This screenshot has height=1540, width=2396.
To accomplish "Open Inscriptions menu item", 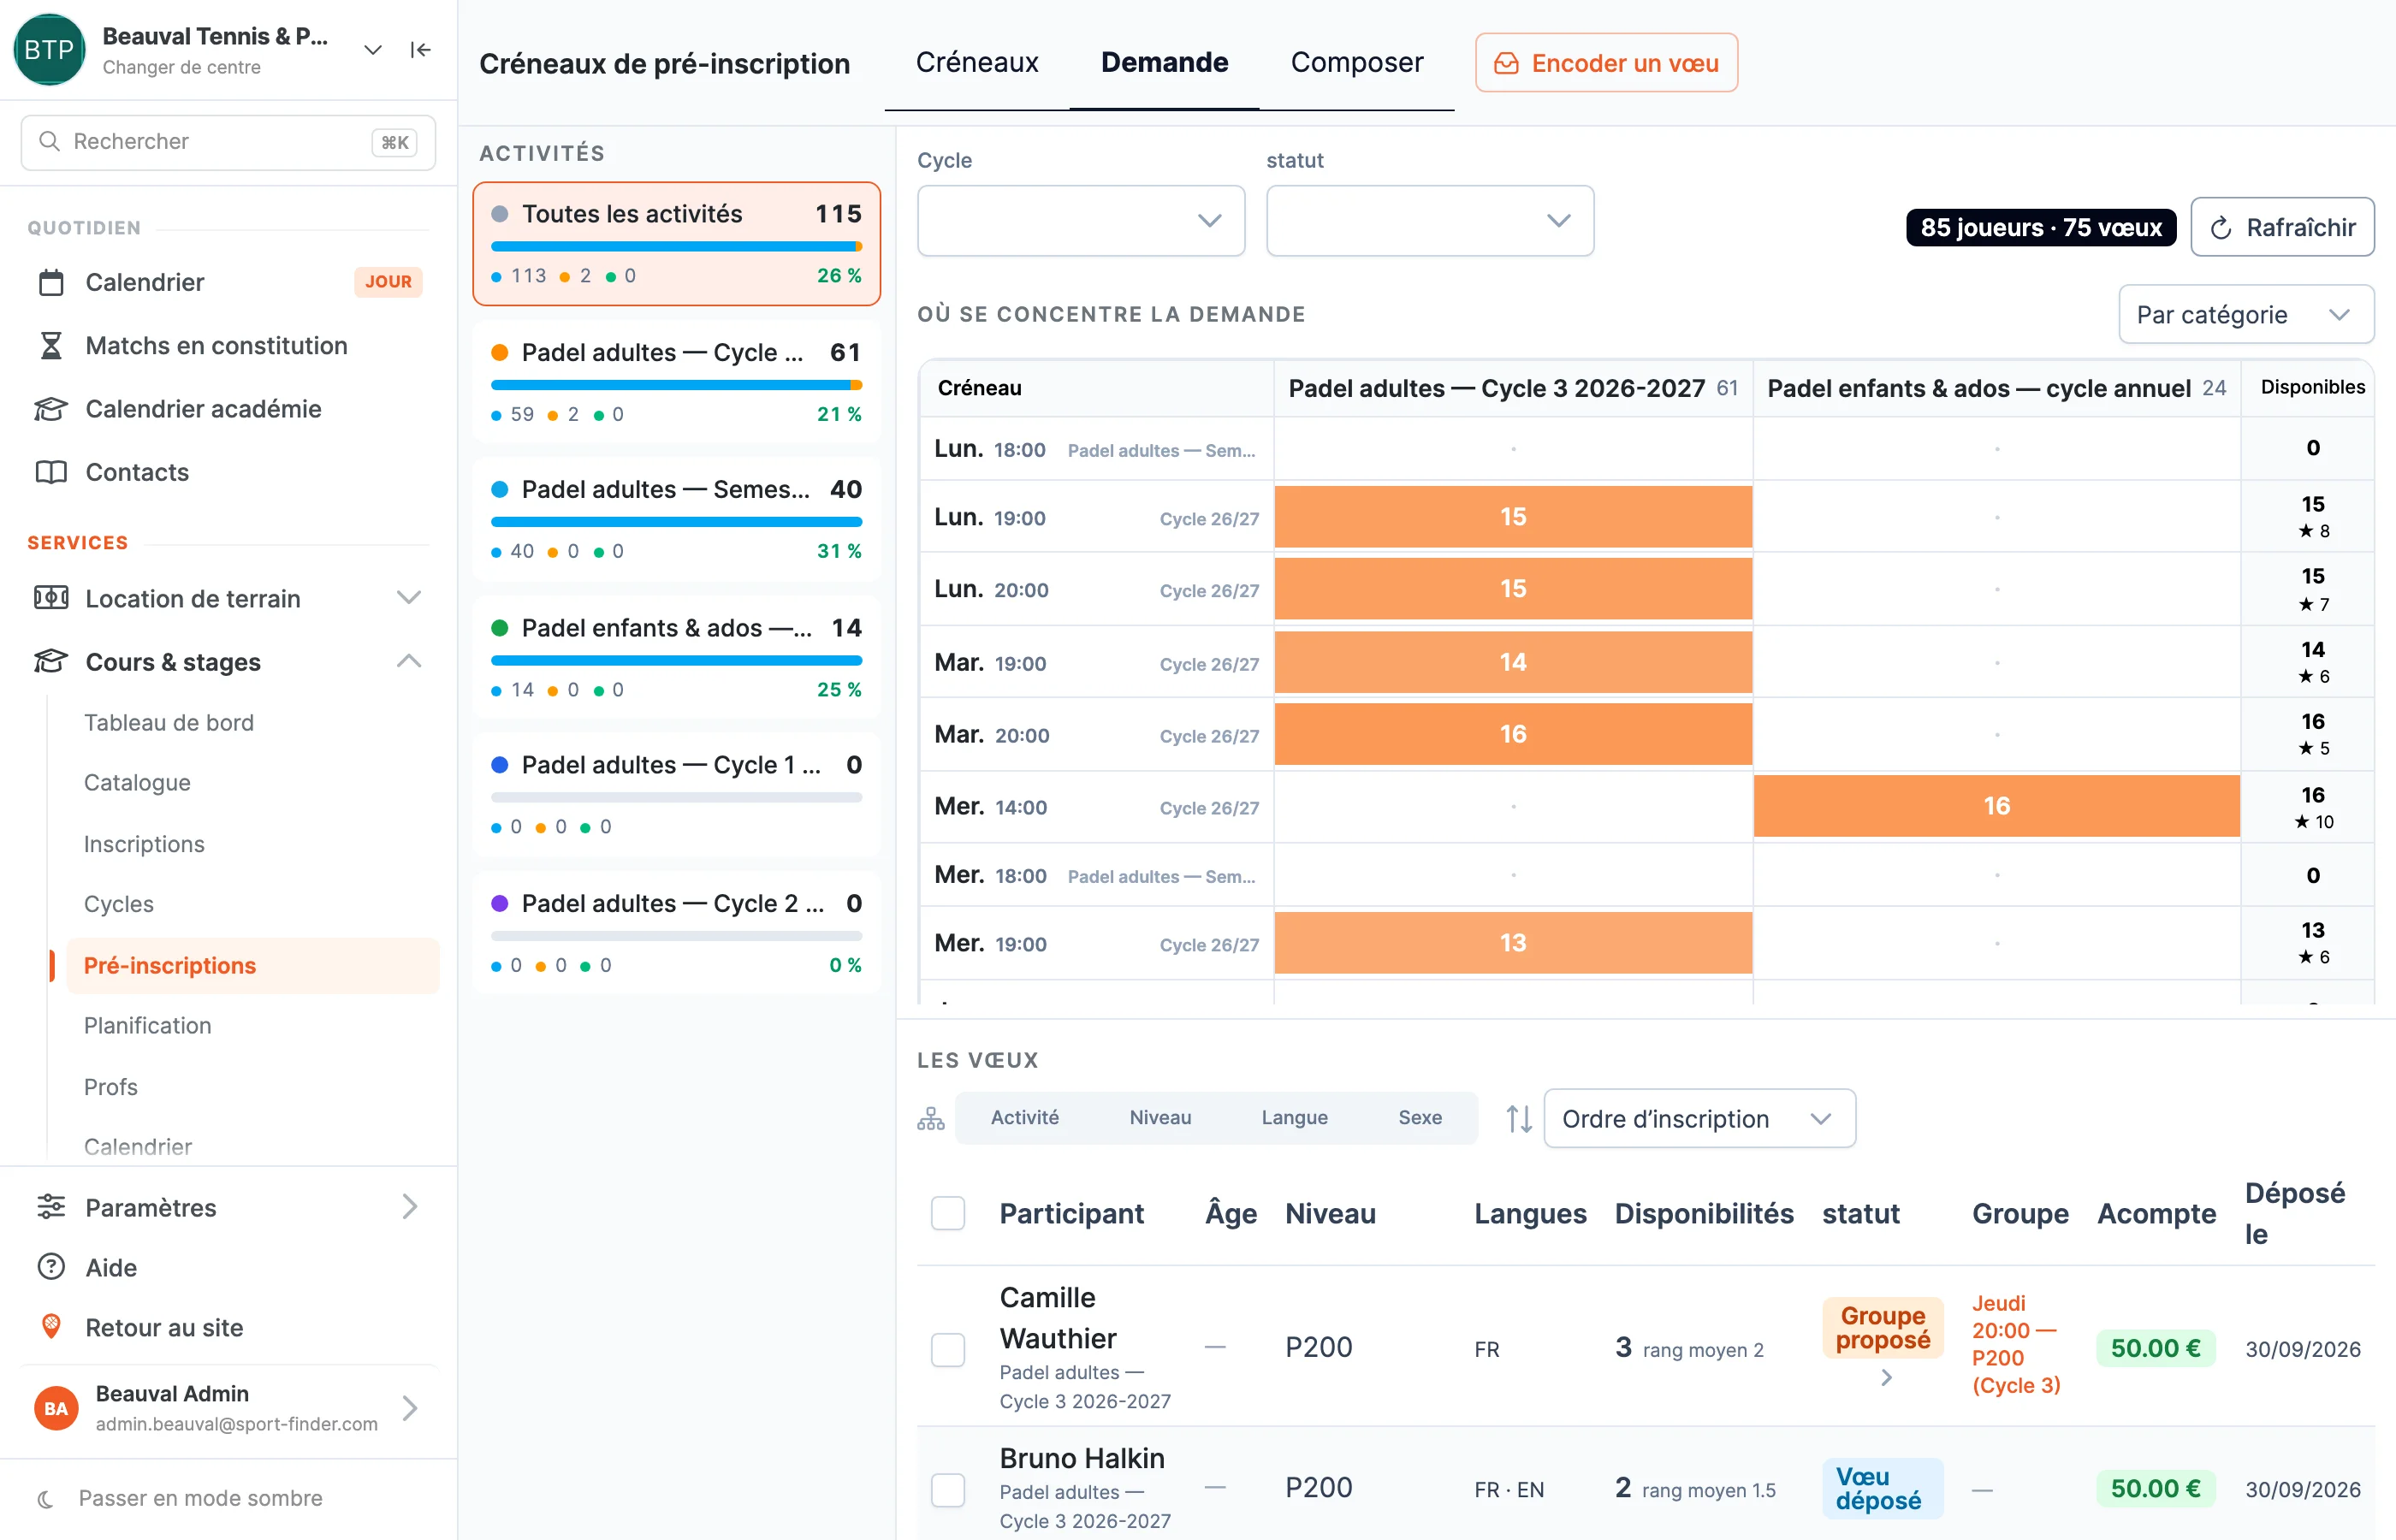I will click(x=144, y=844).
